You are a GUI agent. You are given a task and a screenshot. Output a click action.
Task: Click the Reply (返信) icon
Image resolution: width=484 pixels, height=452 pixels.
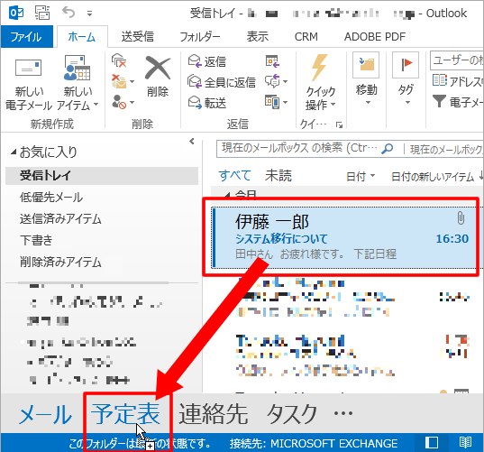(195, 60)
